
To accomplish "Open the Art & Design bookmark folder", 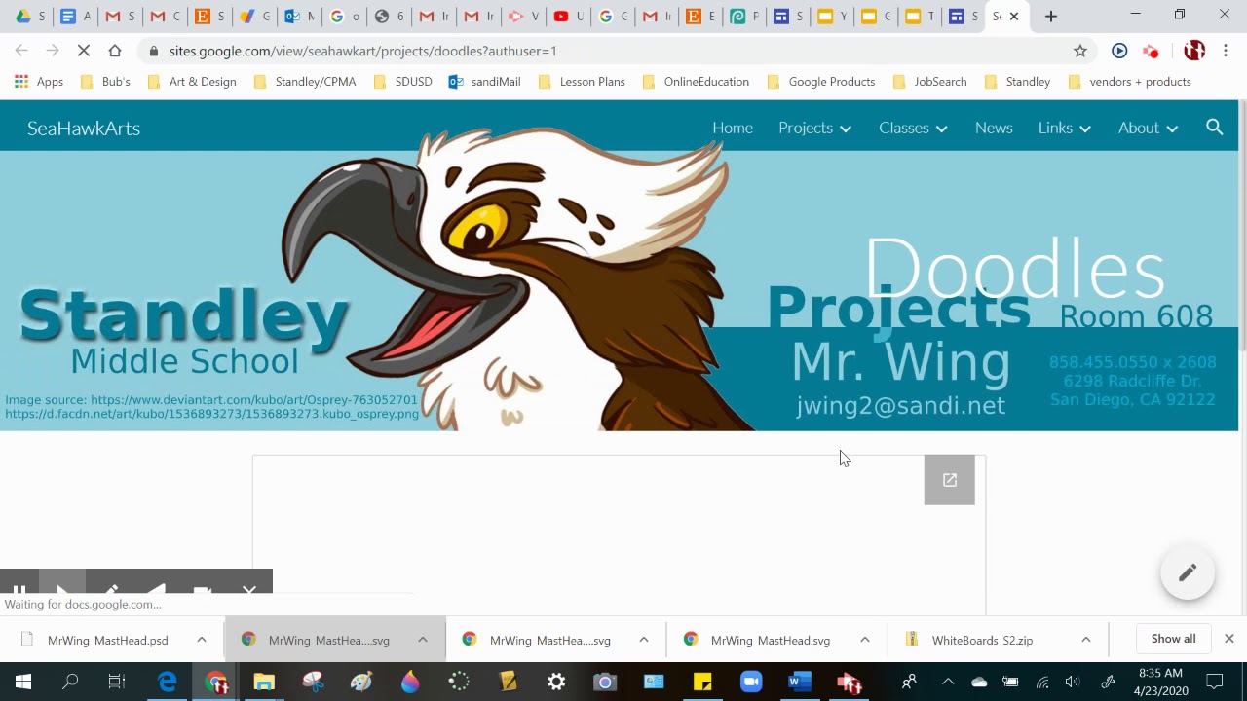I will coord(193,82).
